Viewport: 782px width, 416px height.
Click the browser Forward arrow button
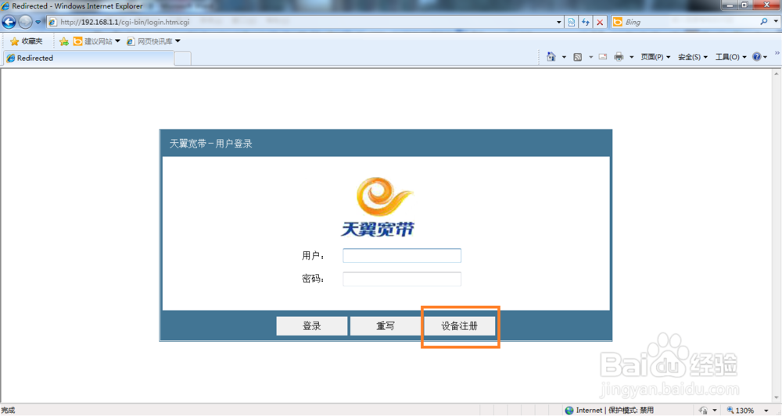coord(25,22)
